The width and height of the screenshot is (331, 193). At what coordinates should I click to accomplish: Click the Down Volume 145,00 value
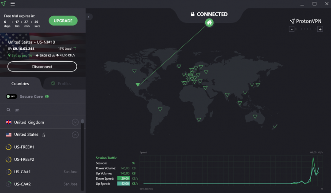tap(125, 168)
